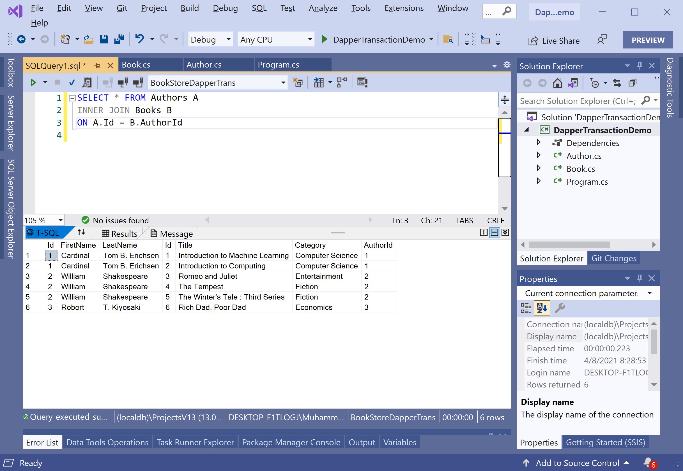Click the Send Feedback icon near Live Share
The image size is (683, 471).
pos(602,40)
